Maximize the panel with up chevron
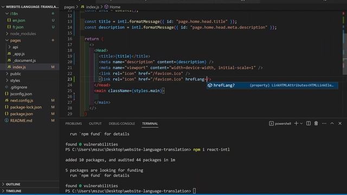This screenshot has height=195, width=347. (332, 123)
